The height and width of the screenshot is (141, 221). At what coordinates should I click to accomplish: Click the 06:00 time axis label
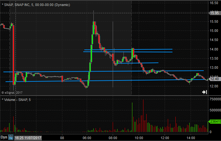coord(87,138)
